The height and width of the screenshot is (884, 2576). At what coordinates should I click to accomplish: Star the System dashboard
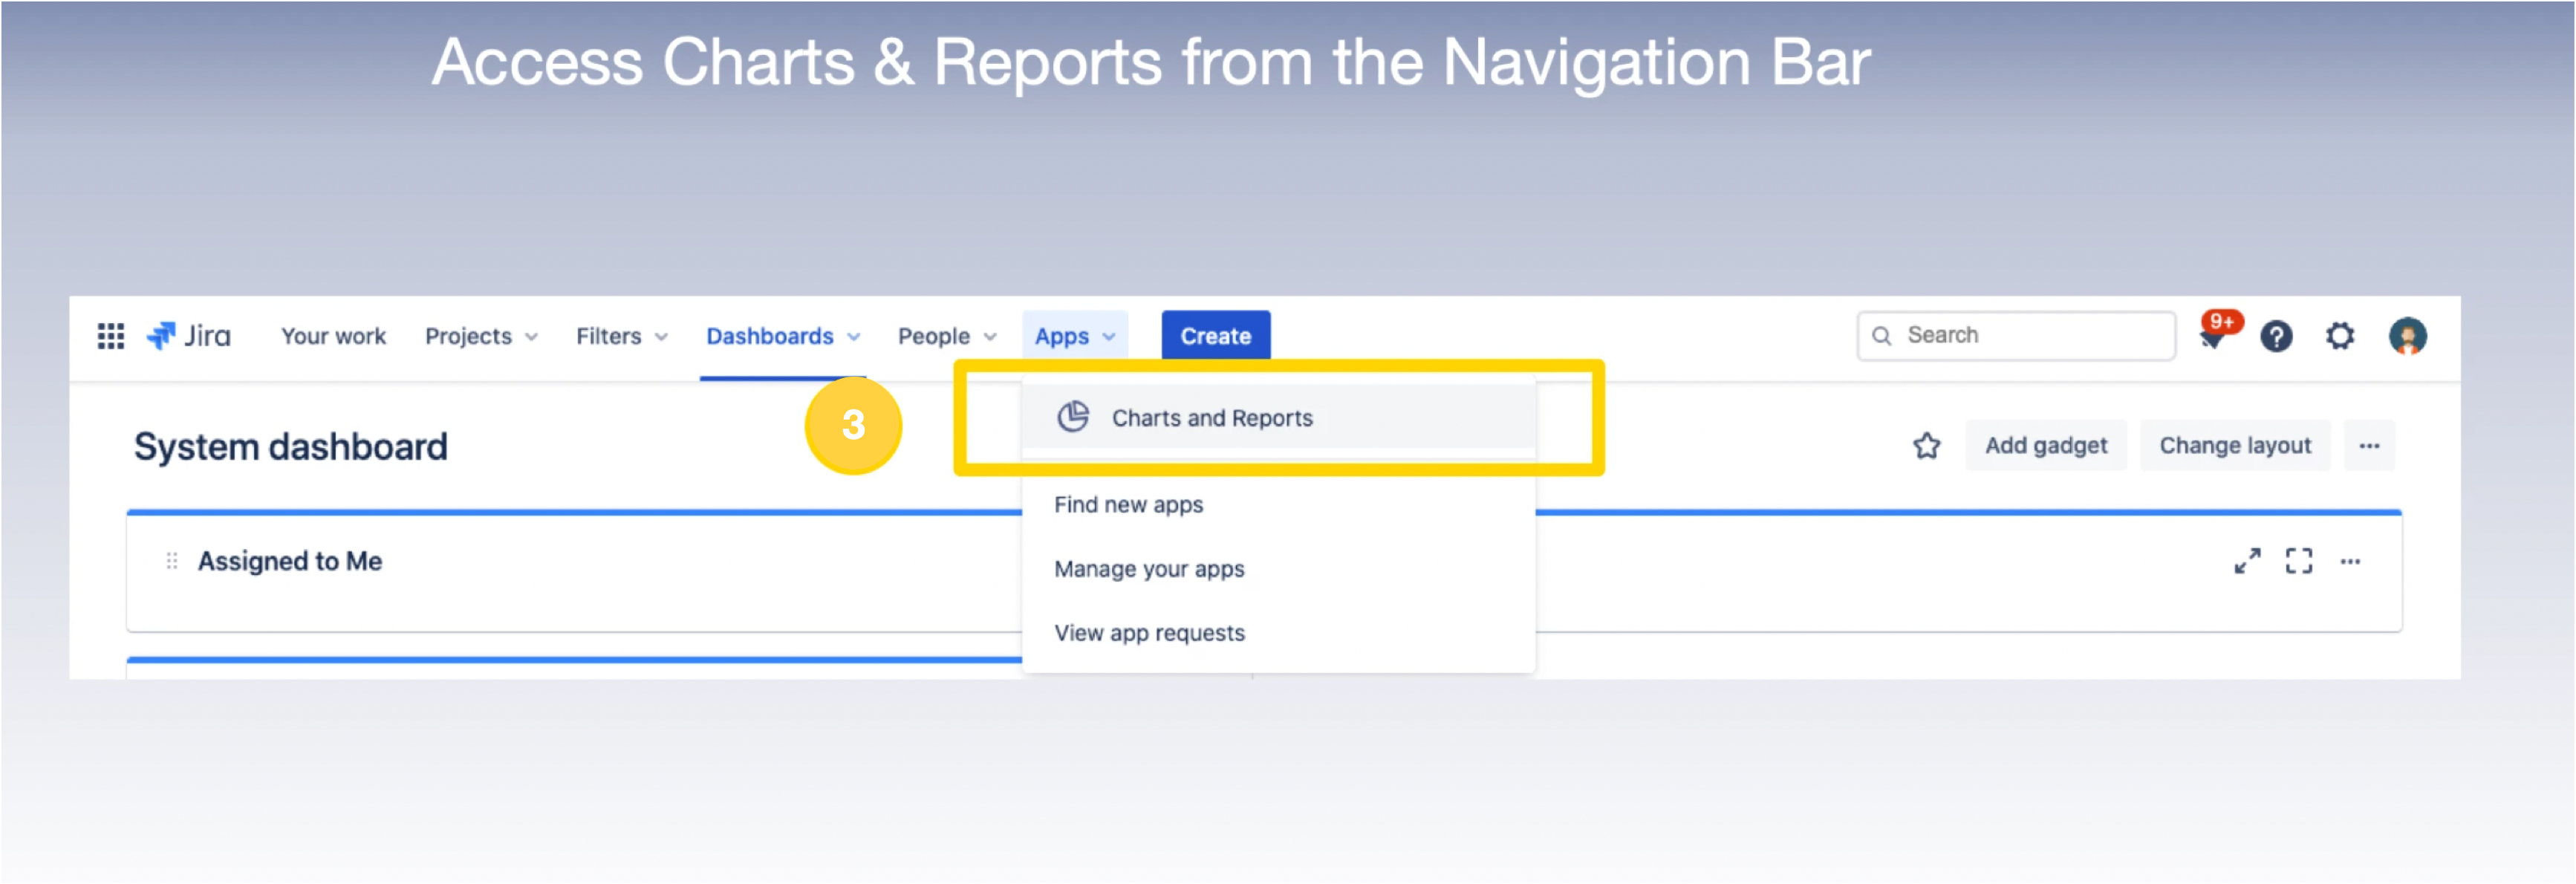pyautogui.click(x=1926, y=446)
